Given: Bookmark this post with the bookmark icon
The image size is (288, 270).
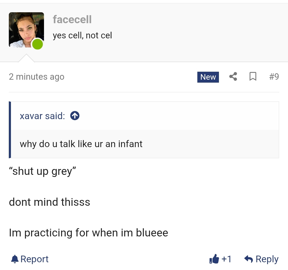Looking at the screenshot, I should pos(253,76).
